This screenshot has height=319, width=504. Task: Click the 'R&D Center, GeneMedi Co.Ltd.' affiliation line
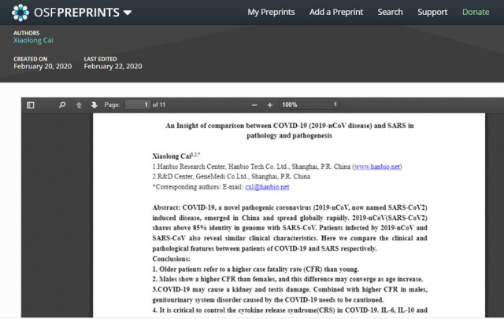(231, 177)
